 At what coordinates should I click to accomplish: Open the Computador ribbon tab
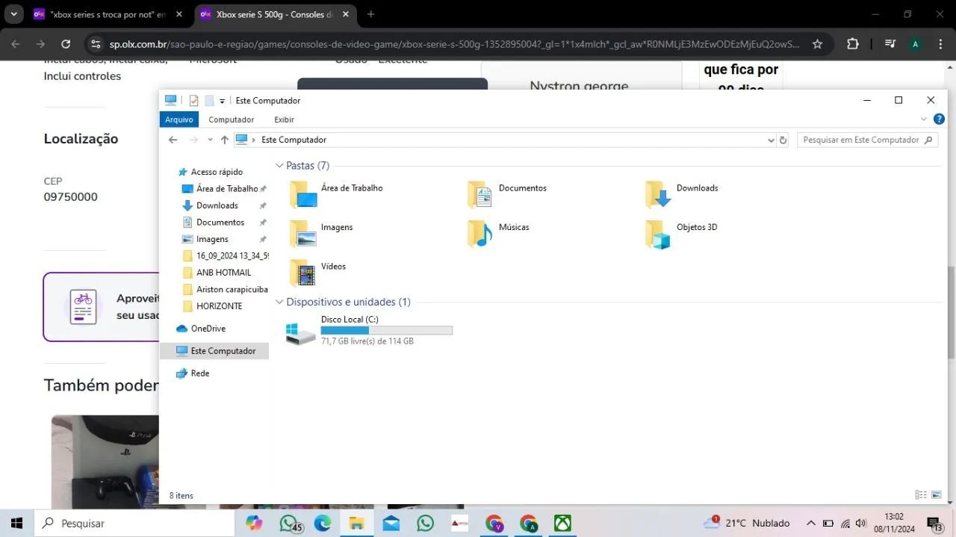pos(232,119)
